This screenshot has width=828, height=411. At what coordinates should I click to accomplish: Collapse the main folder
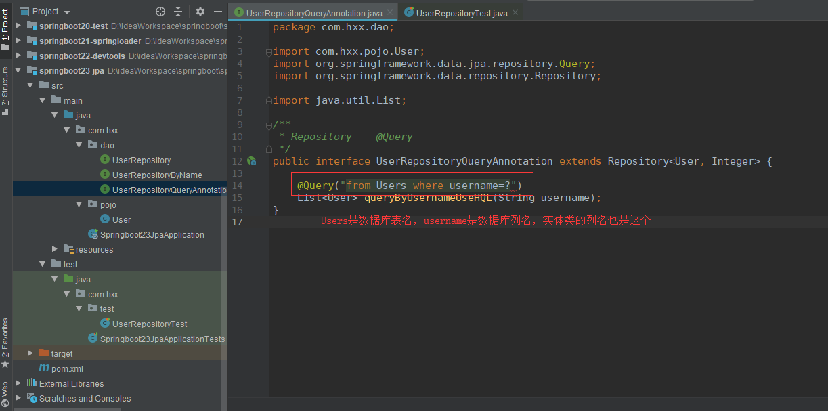coord(42,100)
